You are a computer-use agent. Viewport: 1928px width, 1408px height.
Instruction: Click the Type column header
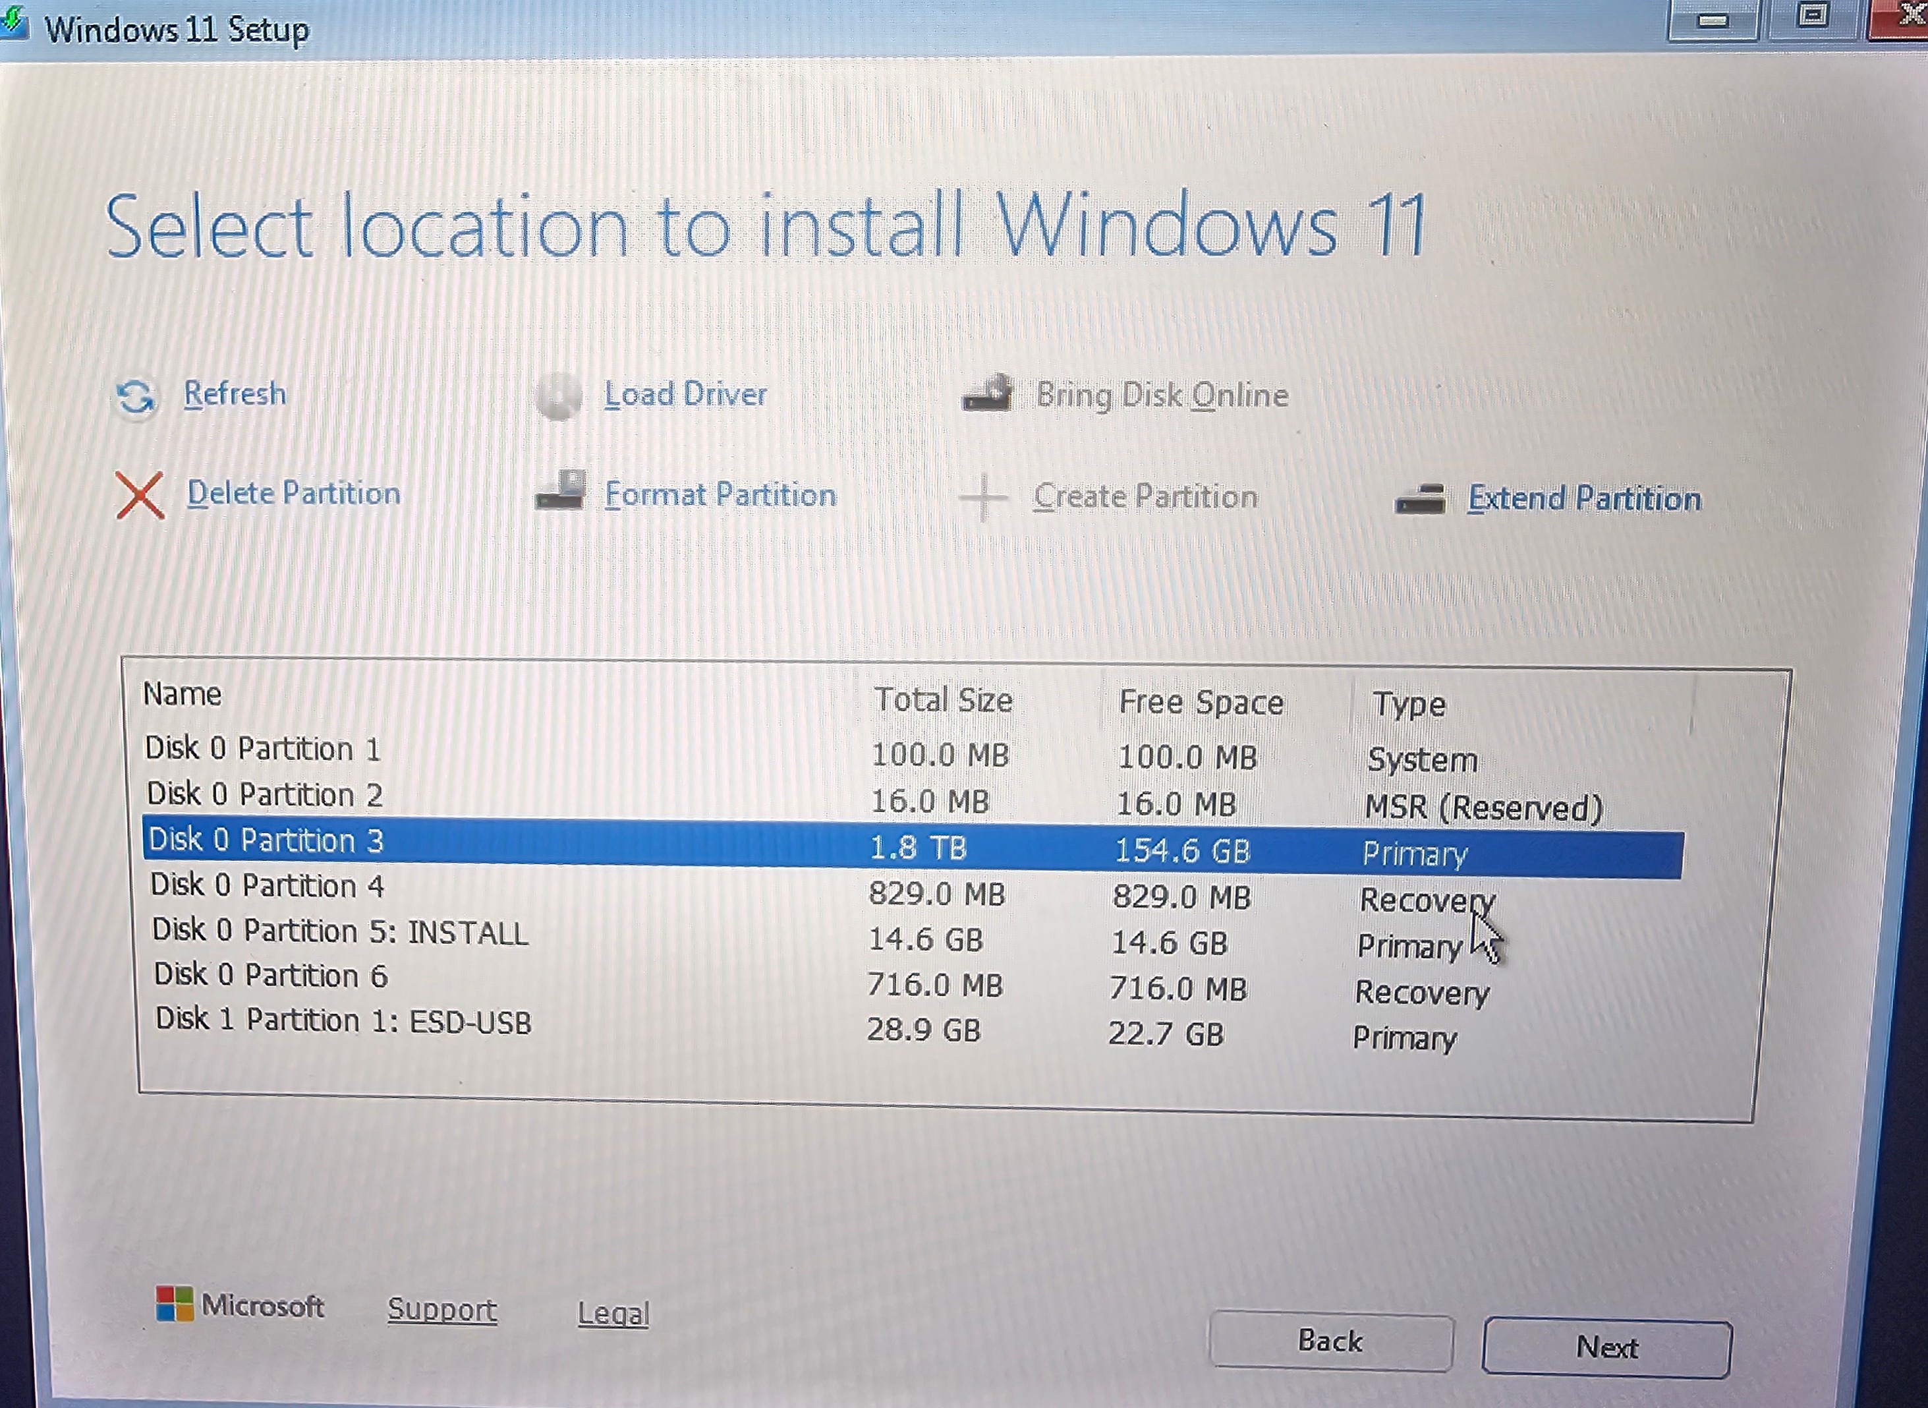(x=1409, y=705)
